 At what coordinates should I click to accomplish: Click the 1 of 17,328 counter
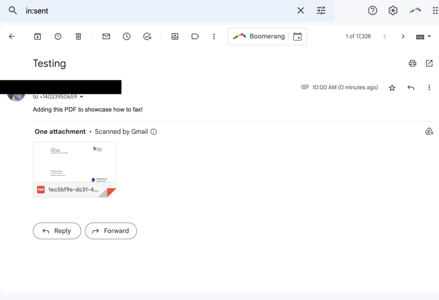[358, 36]
